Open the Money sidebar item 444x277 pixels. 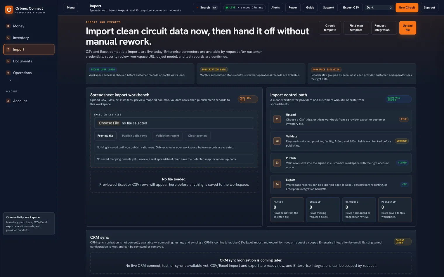click(x=29, y=26)
